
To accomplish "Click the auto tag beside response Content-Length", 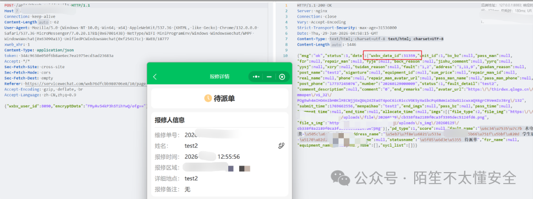I will [336, 45].
